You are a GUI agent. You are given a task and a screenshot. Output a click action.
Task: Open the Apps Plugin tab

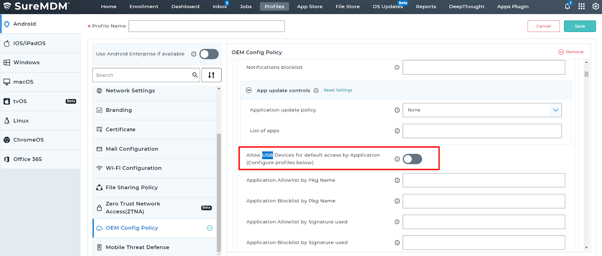tap(513, 6)
